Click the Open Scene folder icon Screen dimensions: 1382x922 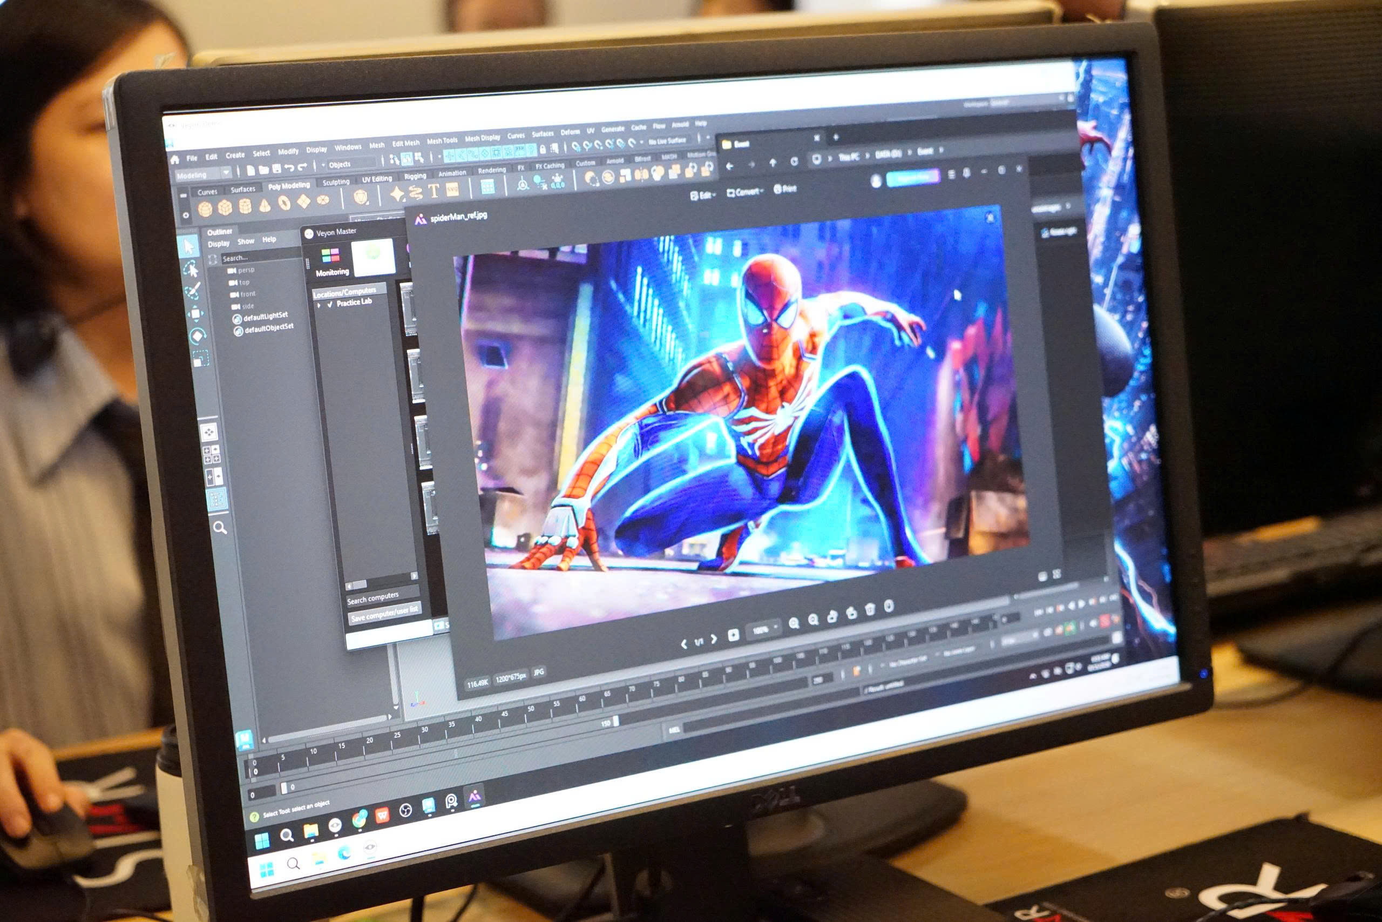point(264,170)
